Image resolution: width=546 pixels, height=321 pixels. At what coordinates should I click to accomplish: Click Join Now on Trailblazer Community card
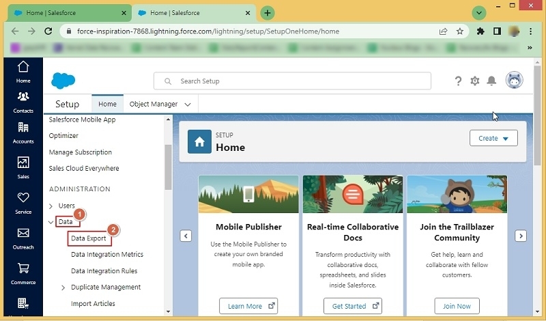click(457, 306)
